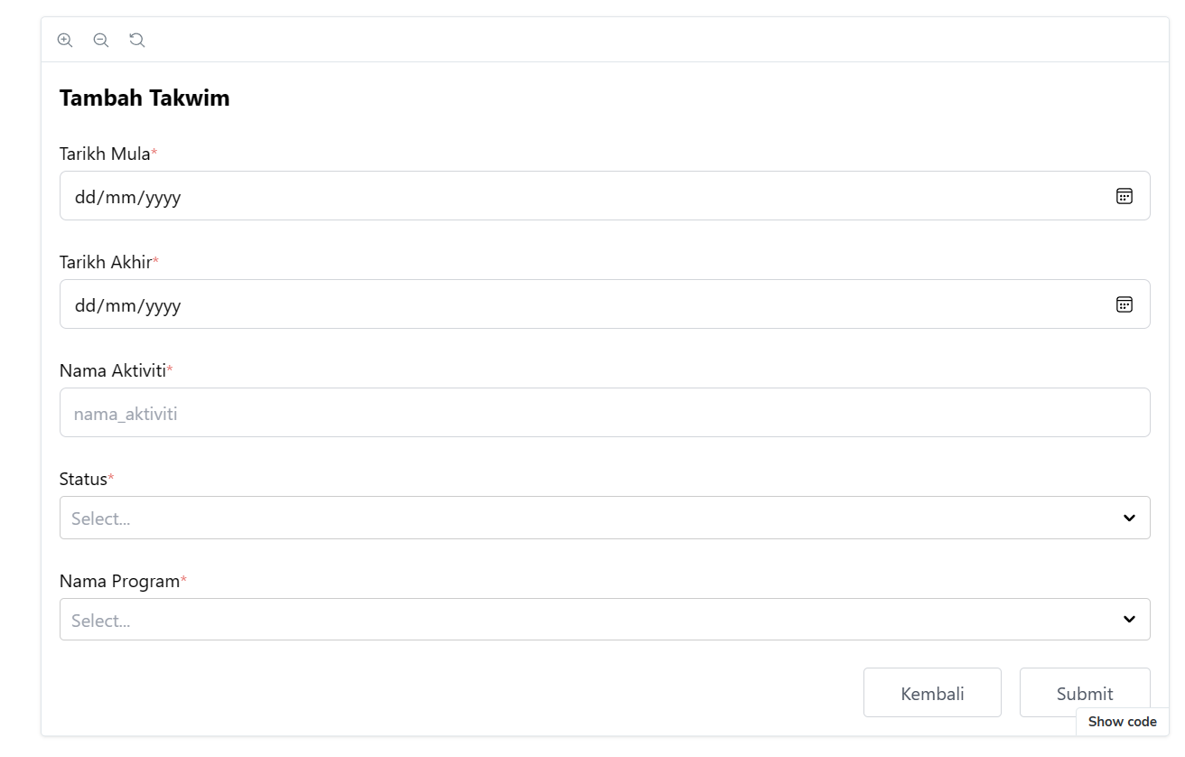Viewport: 1185px width, 757px height.
Task: Click the Nama Aktiviti field label
Action: [x=112, y=370]
